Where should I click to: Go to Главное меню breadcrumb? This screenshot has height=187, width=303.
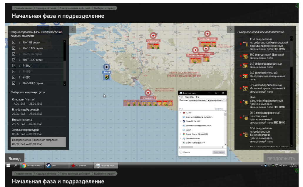tap(23, 8)
